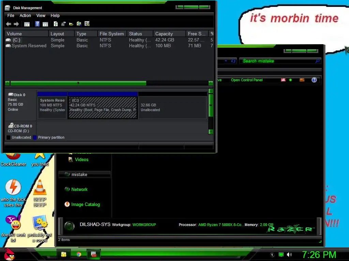Click the Angry Birds Start button
The height and width of the screenshot is (261, 349).
(x=9, y=254)
